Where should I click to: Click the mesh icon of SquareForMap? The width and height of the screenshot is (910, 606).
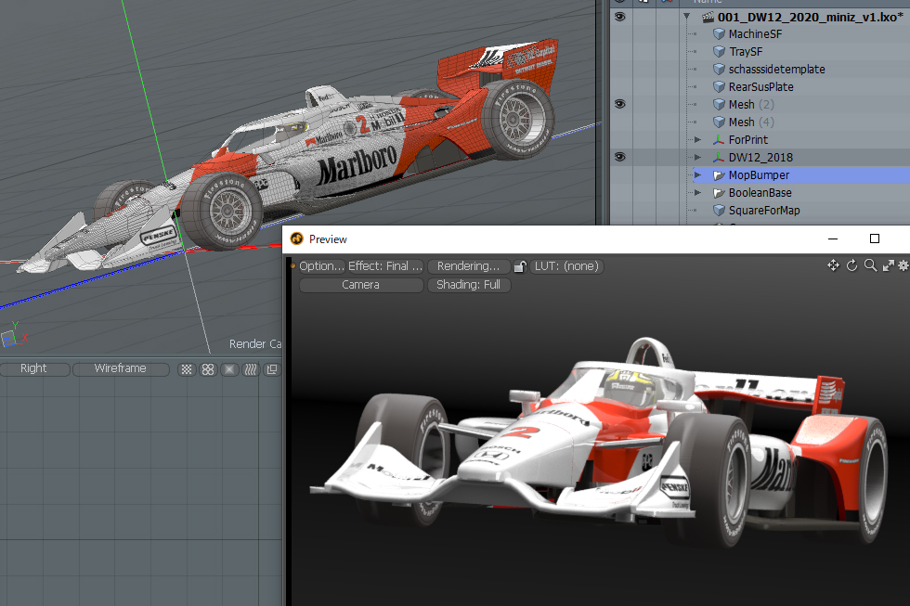(719, 211)
